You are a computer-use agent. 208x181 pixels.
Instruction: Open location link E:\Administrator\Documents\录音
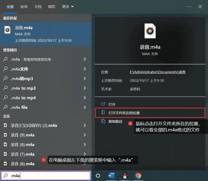pos(158,72)
